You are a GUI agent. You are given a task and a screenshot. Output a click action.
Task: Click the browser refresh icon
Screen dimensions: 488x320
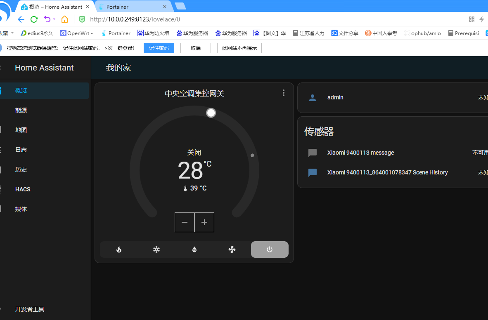click(34, 19)
